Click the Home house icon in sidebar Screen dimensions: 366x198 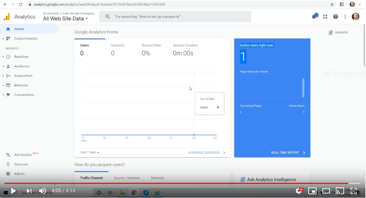tap(8, 29)
